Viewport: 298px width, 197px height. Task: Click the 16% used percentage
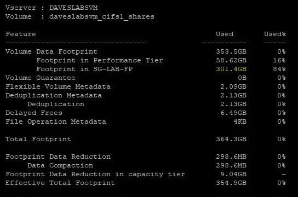click(279, 60)
